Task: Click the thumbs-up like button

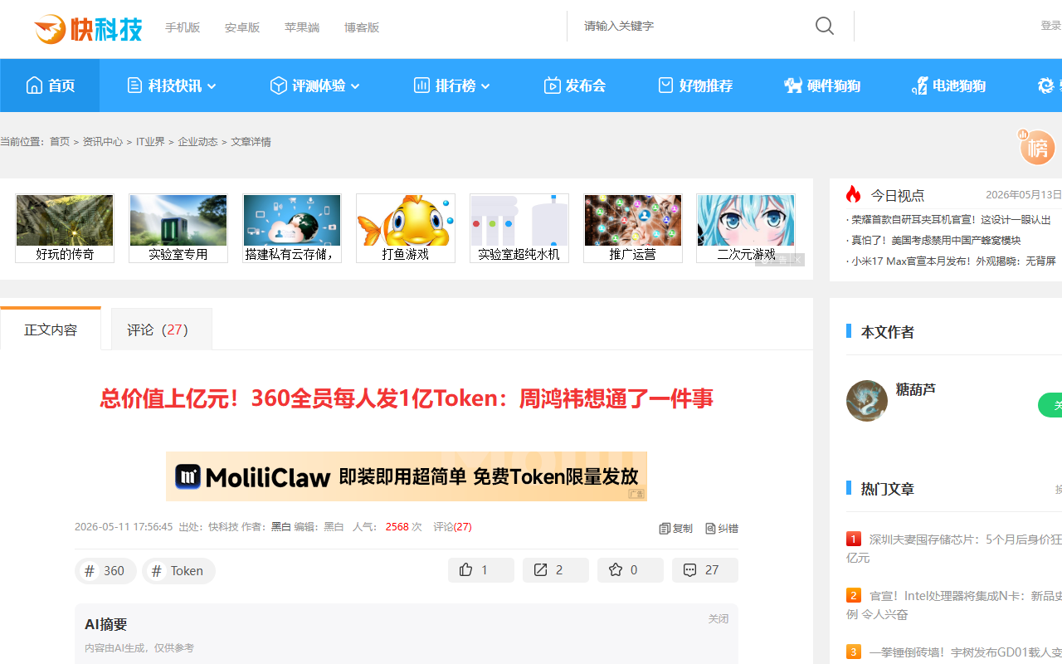Action: pyautogui.click(x=481, y=570)
